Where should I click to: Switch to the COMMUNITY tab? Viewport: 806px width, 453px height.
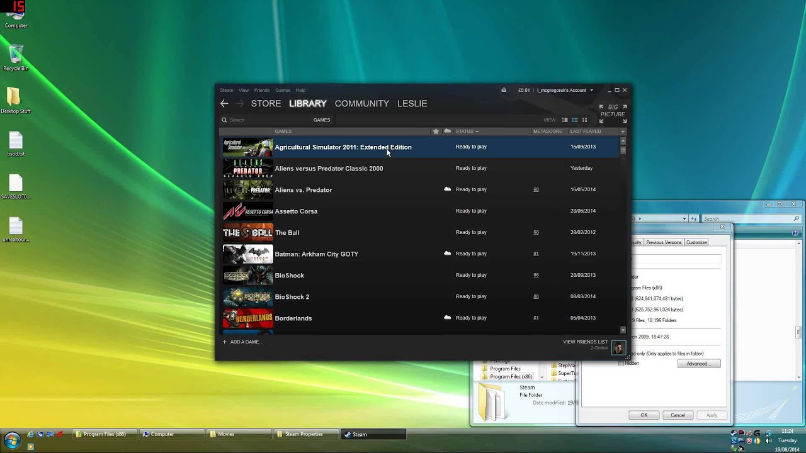(362, 103)
